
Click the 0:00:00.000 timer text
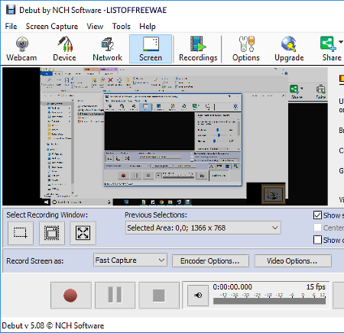tap(232, 287)
